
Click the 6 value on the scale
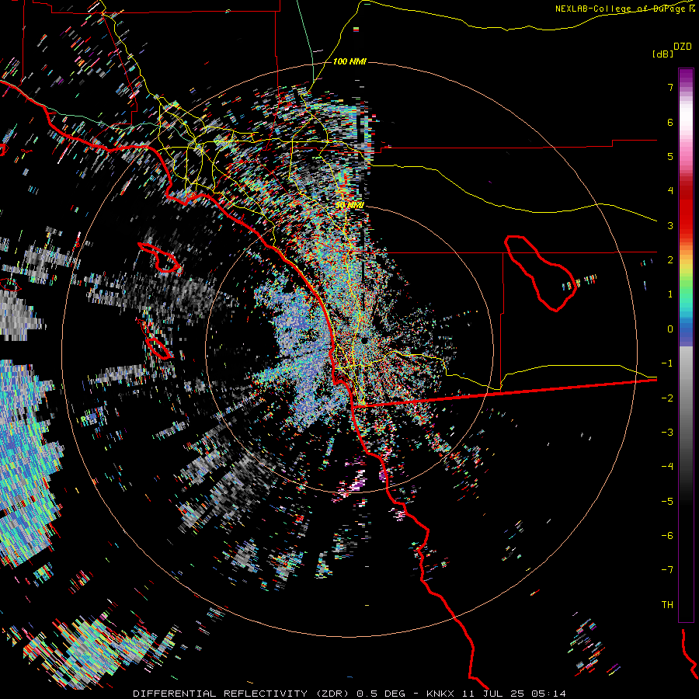click(x=670, y=122)
